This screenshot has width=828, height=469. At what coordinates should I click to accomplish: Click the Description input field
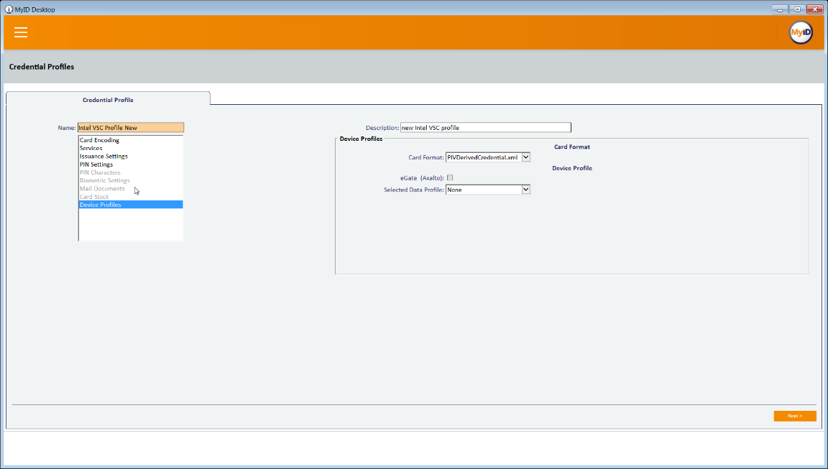(485, 128)
